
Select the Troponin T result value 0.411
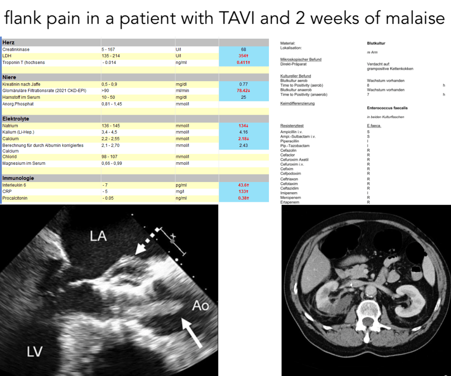pyautogui.click(x=243, y=63)
